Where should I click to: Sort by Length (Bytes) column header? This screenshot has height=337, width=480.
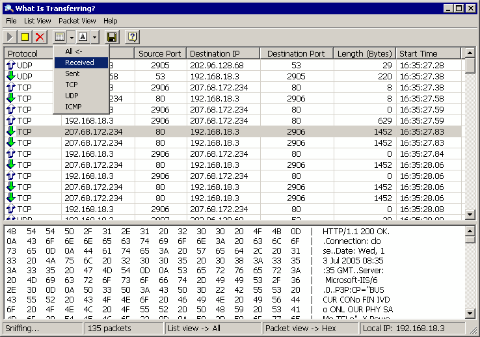pos(364,53)
